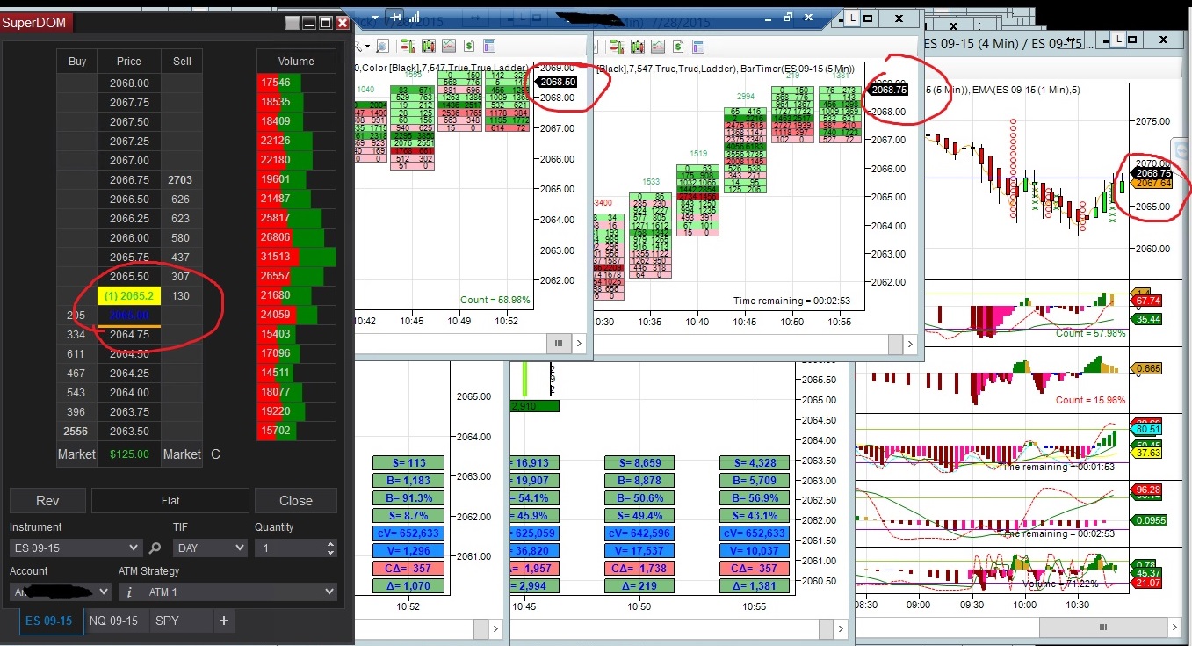
Task: Click the Quantity stepper arrows
Action: (330, 548)
